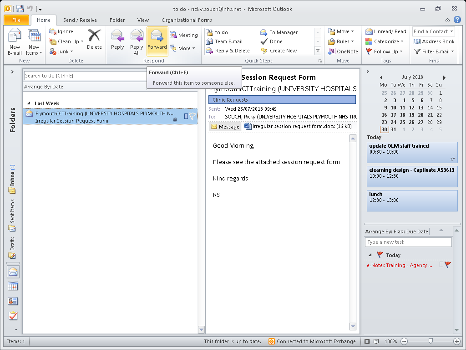Go to next month in calendar
Image resolution: width=466 pixels, height=350 pixels.
click(444, 77)
